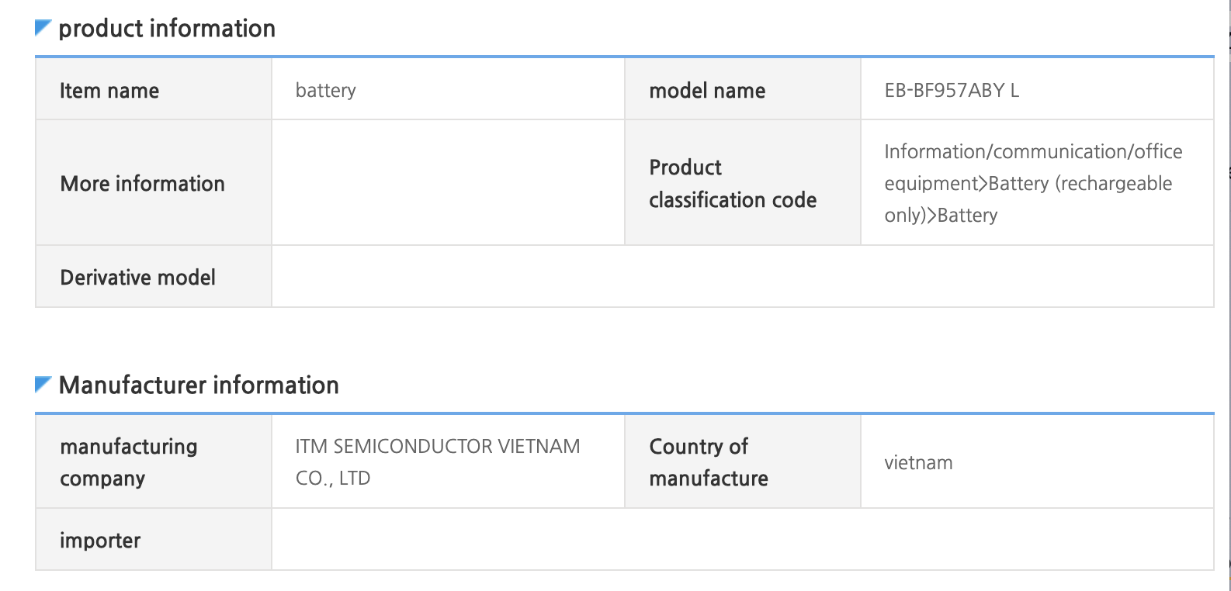Click the 'More information' label cell
Viewport: 1231px width, 591px height.
tap(143, 184)
